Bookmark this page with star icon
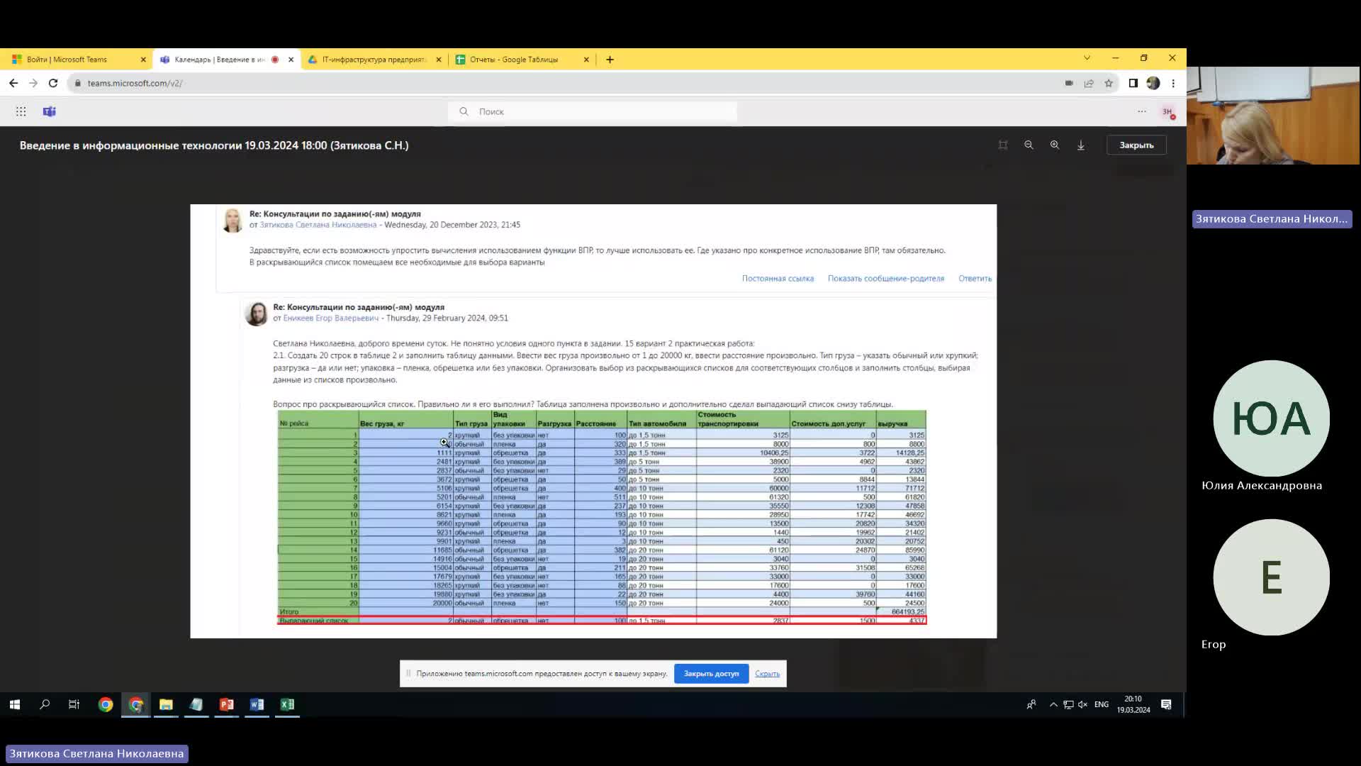The width and height of the screenshot is (1361, 766). point(1109,83)
